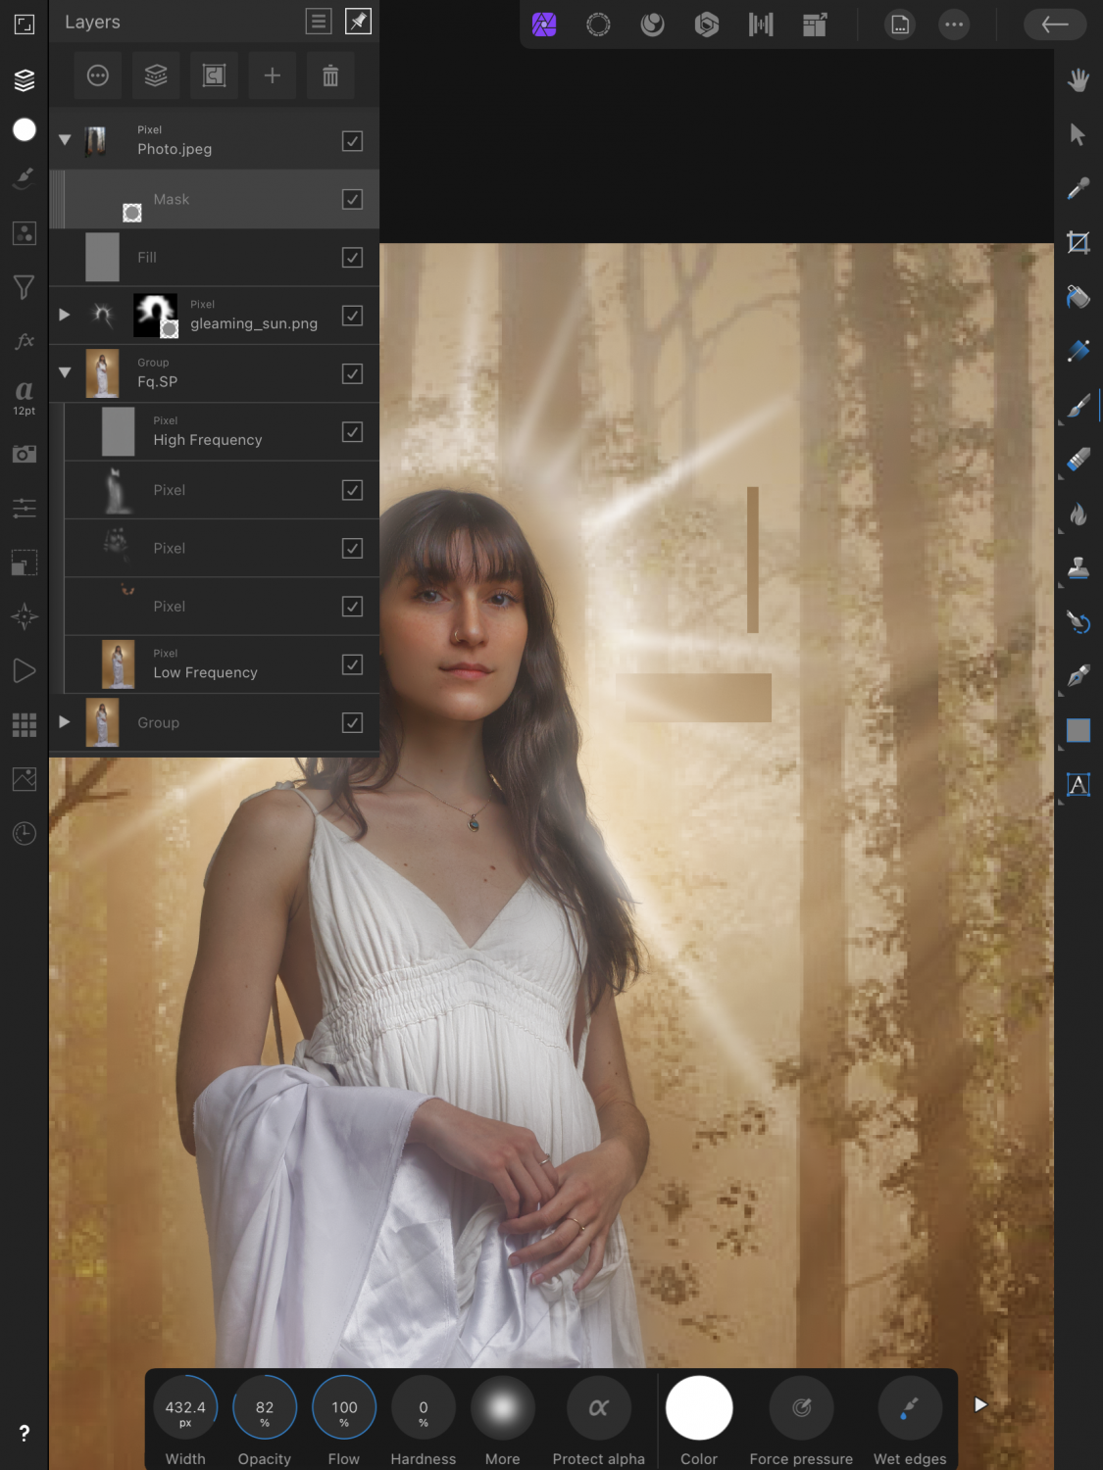Viewport: 1103px width, 1470px height.
Task: Open brush More settings
Action: point(503,1407)
